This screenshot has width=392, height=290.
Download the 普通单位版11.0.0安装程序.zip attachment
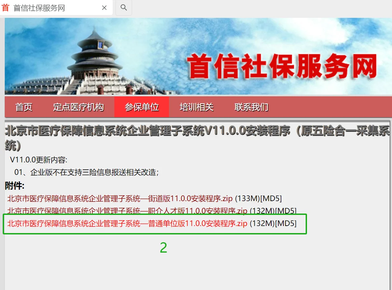tap(127, 223)
